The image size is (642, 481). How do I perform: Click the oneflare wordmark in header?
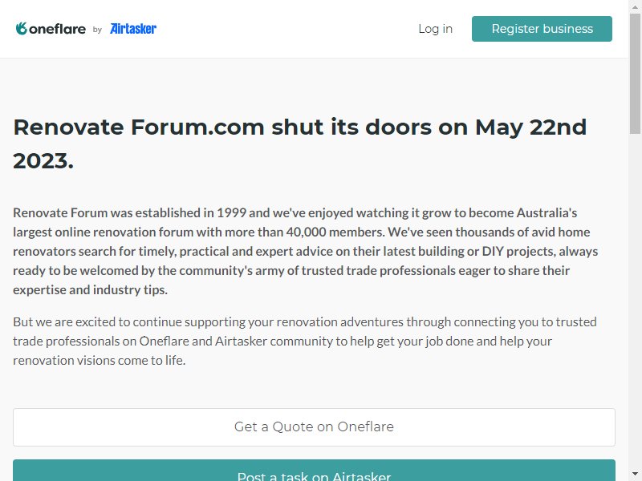point(57,29)
